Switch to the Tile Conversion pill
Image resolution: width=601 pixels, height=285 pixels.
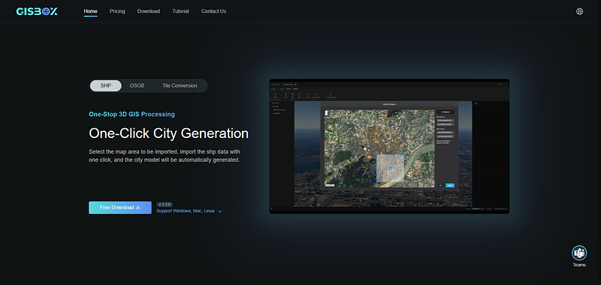(180, 85)
